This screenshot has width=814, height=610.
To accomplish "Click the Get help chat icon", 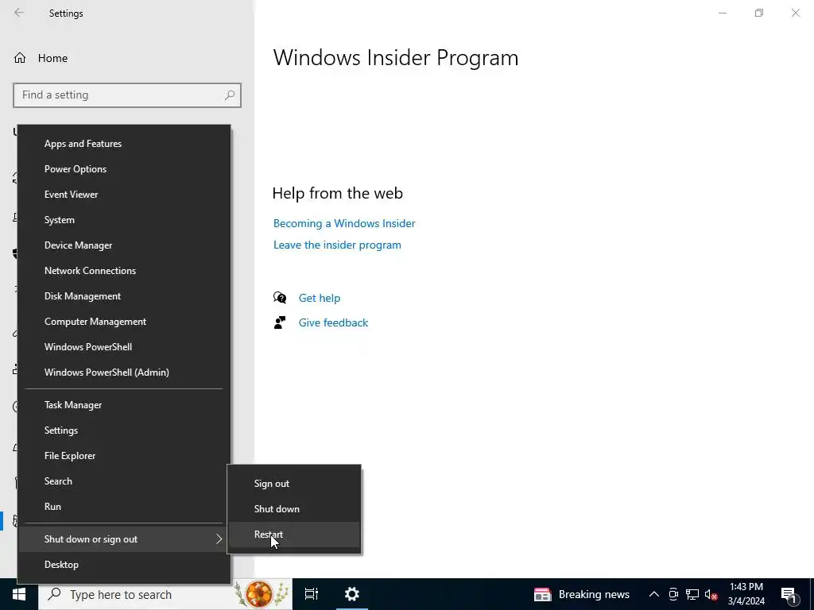I will [280, 298].
